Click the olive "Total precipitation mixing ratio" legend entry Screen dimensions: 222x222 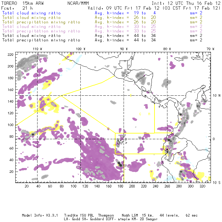click(x=41, y=22)
